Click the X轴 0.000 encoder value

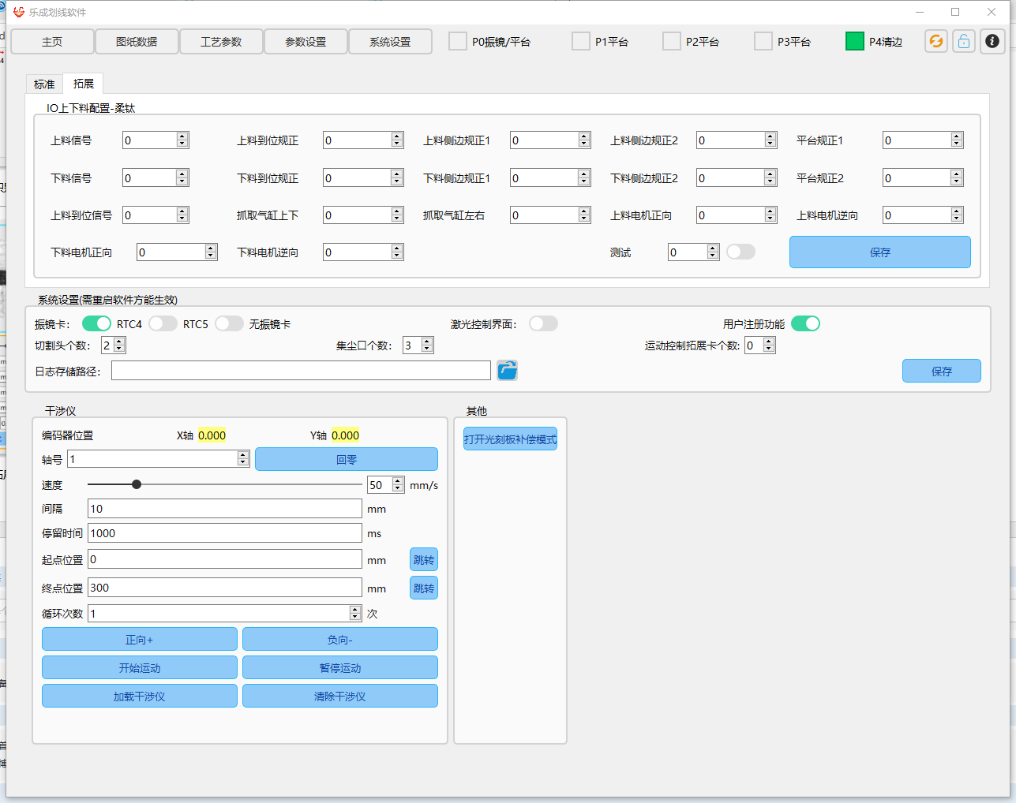pos(212,435)
